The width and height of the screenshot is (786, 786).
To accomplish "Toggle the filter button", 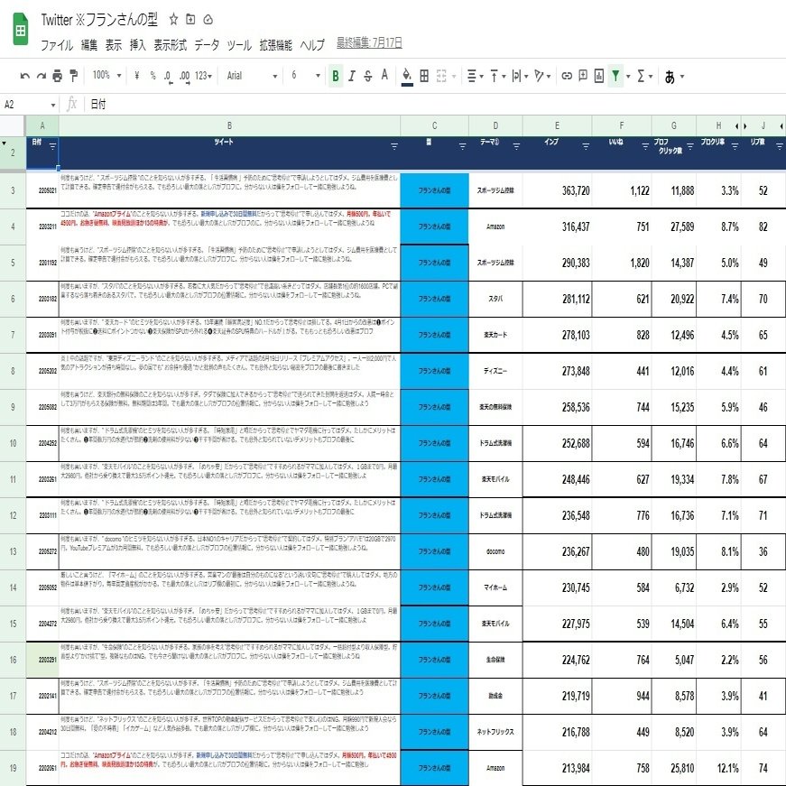I will pyautogui.click(x=615, y=76).
